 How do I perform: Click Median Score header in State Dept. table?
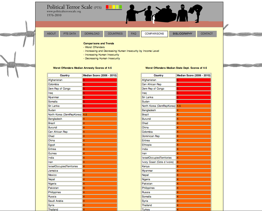194,75
